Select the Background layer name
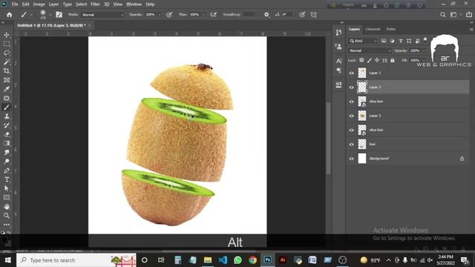Viewport: 475px width, 267px height. click(x=379, y=158)
